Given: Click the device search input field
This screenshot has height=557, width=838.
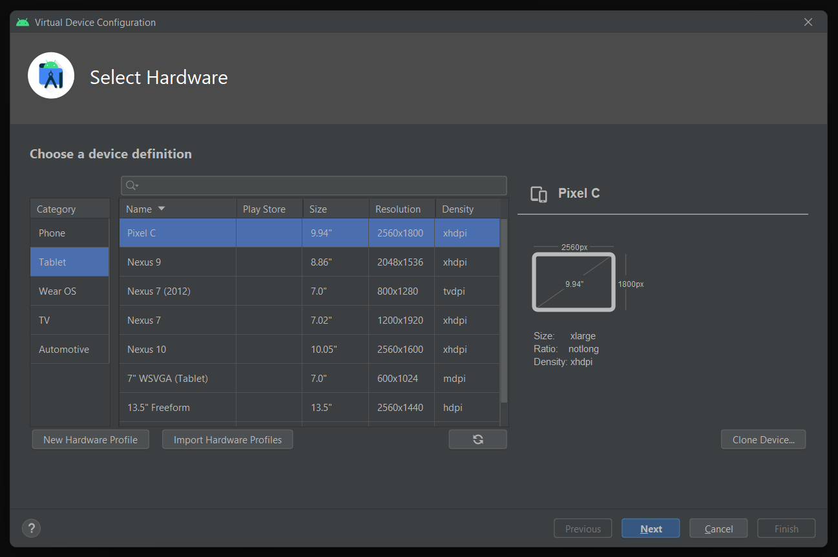Looking at the screenshot, I should 314,185.
